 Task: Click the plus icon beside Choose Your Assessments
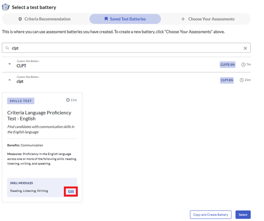pyautogui.click(x=183, y=19)
